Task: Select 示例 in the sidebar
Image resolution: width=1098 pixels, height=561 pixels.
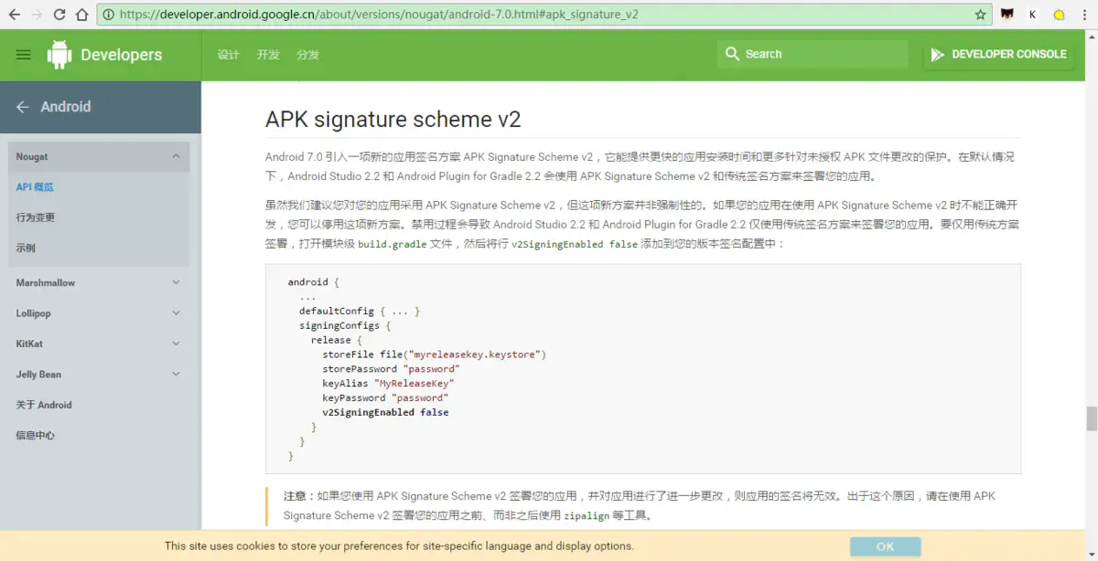Action: [x=26, y=248]
